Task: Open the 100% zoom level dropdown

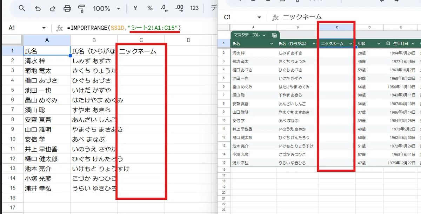Action: pos(107,8)
